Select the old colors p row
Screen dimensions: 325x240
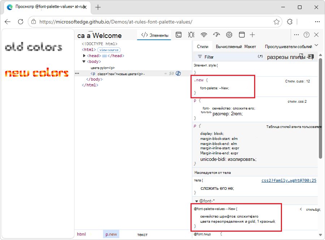pos(103,68)
